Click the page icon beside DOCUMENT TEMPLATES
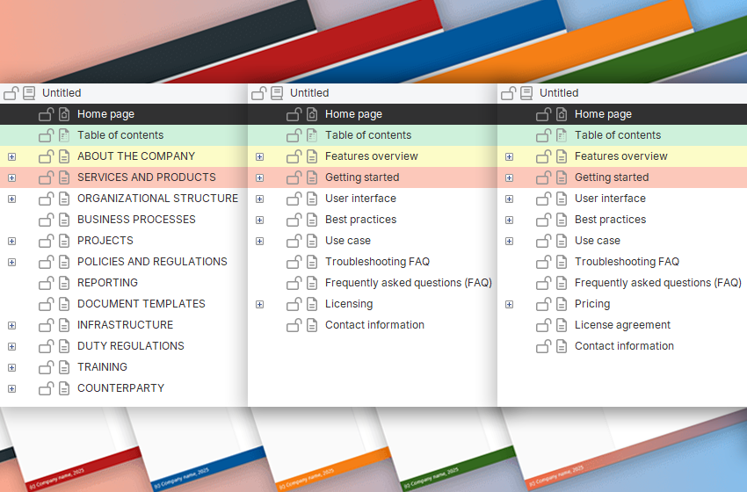 click(x=64, y=304)
